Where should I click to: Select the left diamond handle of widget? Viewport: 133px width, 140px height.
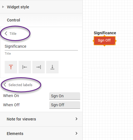(x=93, y=41)
